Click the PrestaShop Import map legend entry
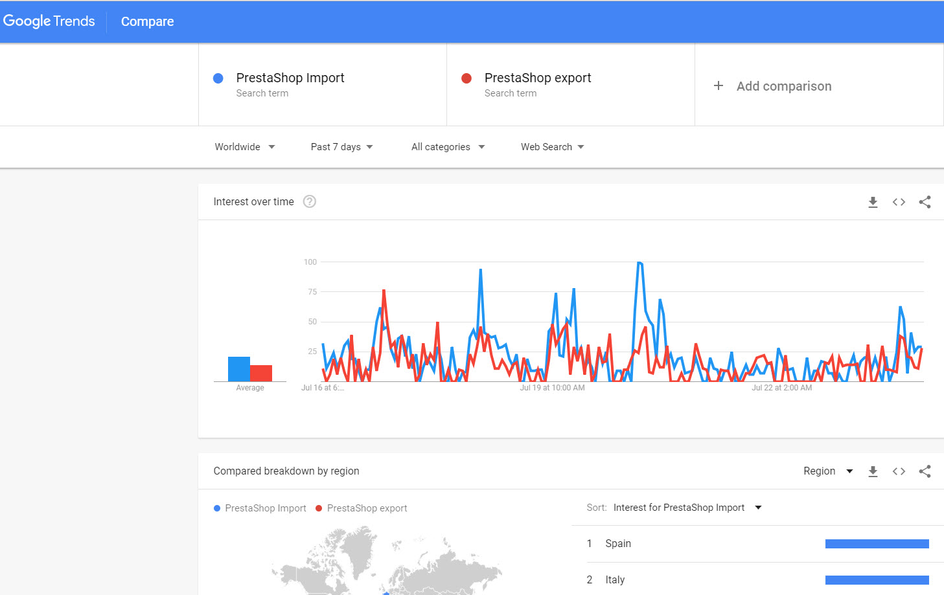 (x=260, y=508)
